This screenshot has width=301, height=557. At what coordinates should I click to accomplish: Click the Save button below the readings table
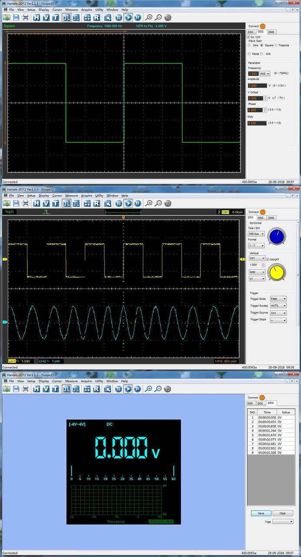(261, 513)
